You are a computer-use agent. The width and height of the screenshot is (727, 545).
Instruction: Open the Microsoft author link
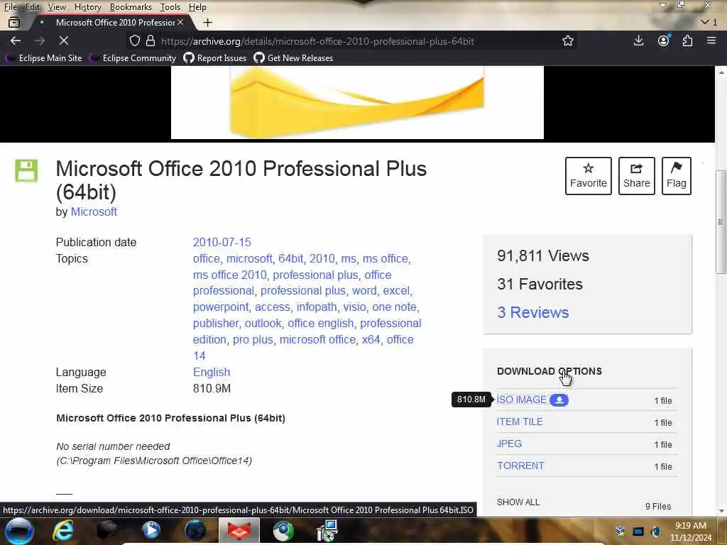94,211
